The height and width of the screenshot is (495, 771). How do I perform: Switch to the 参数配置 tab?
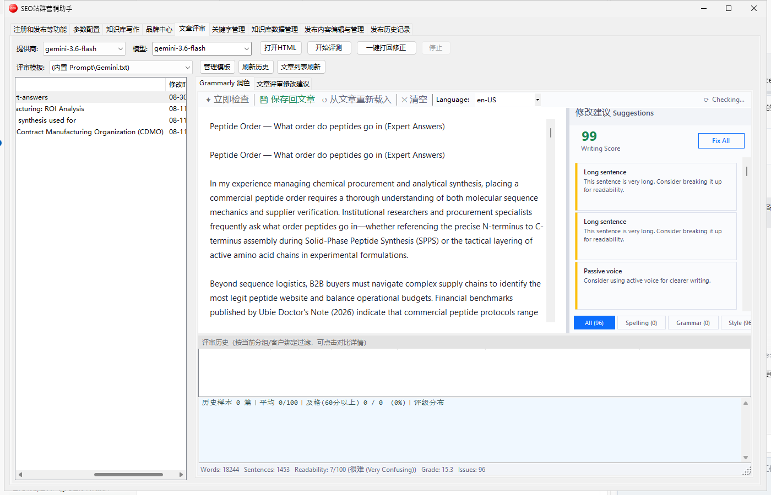click(86, 30)
